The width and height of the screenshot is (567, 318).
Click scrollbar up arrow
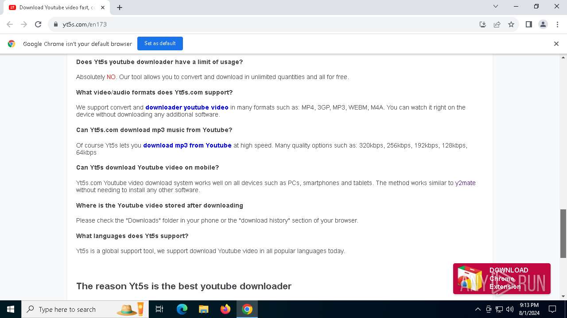tap(563, 57)
